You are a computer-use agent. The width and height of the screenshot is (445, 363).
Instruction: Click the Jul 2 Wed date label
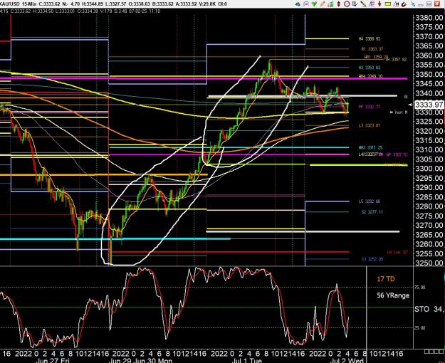(x=347, y=360)
